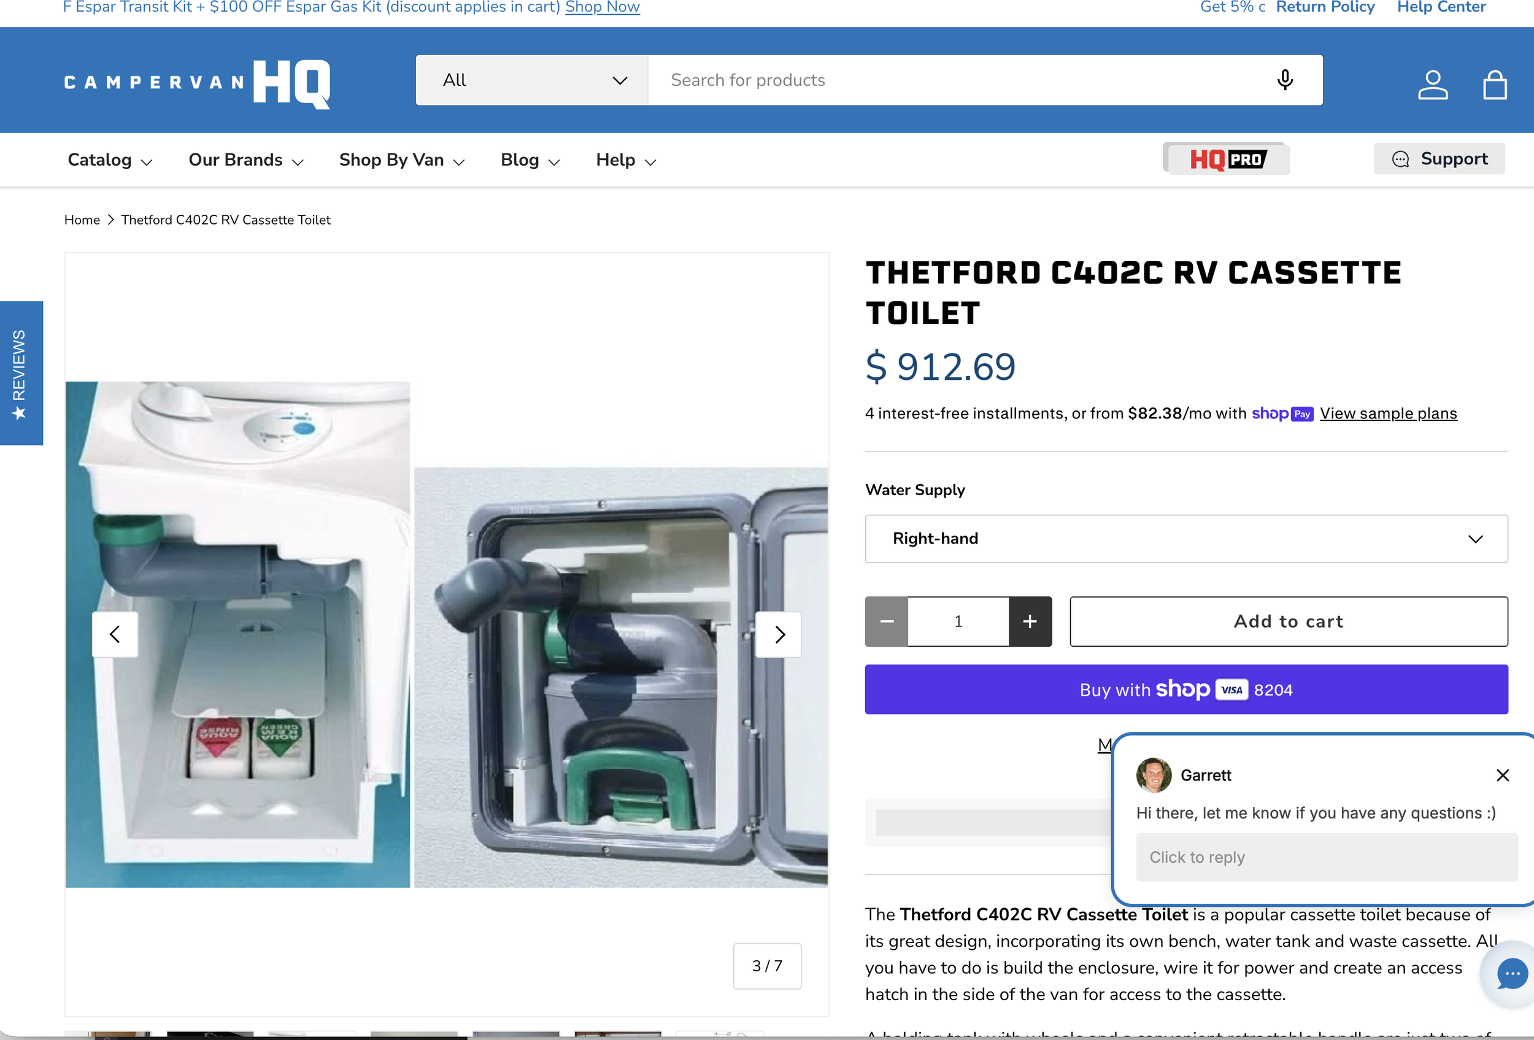This screenshot has width=1534, height=1040.
Task: Show next product image
Action: tap(779, 634)
